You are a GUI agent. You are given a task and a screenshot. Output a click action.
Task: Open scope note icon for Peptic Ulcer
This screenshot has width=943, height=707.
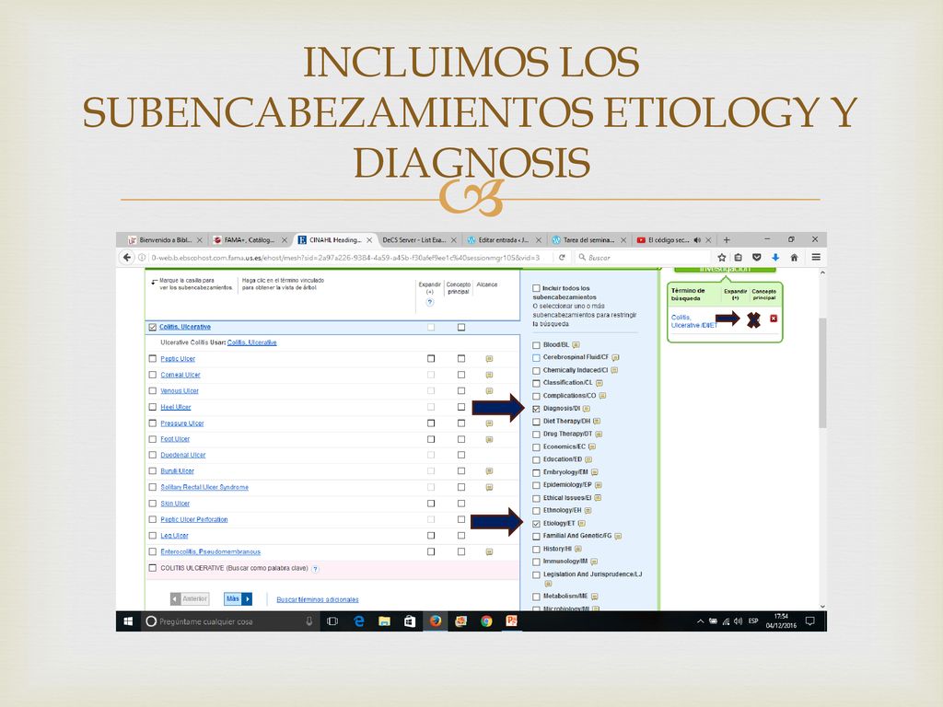coord(490,359)
